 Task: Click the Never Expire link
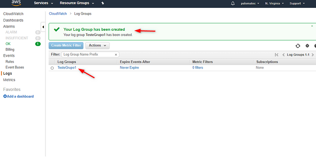point(130,68)
